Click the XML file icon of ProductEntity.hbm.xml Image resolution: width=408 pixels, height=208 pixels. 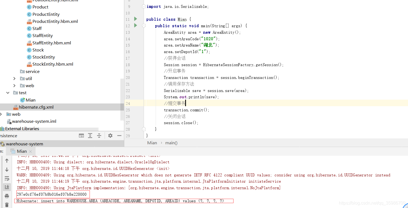pyautogui.click(x=29, y=22)
